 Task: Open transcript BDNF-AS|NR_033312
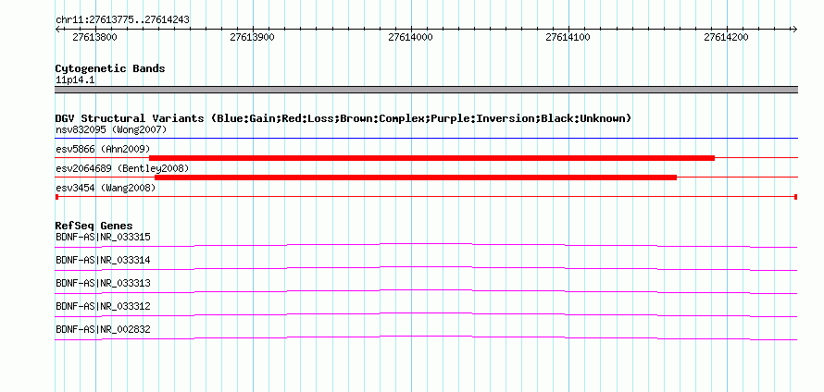103,306
